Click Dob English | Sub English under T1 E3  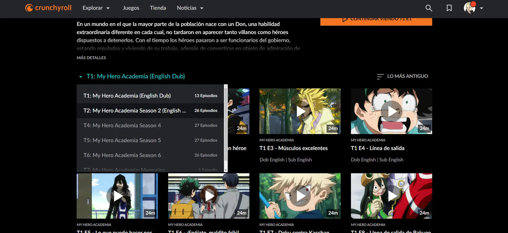(286, 160)
